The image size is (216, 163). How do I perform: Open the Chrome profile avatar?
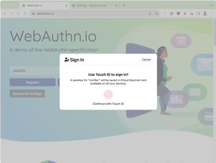tap(205, 13)
